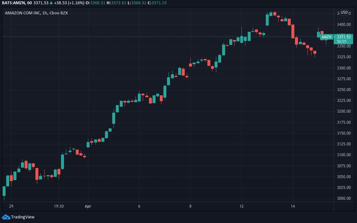The width and height of the screenshot is (357, 223).
Task: Select the 29 date marker on the time axis
Action: (11, 206)
